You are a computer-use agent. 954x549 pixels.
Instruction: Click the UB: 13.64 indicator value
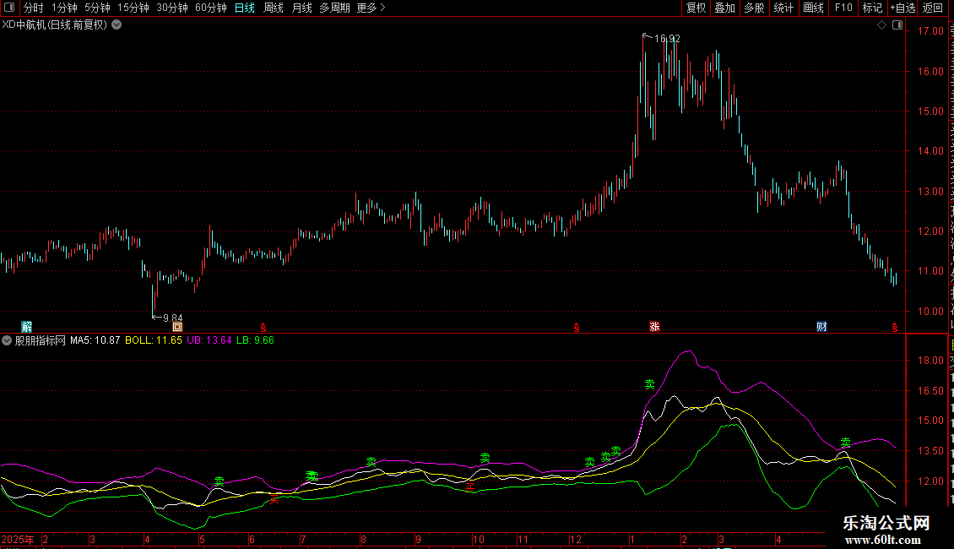209,340
